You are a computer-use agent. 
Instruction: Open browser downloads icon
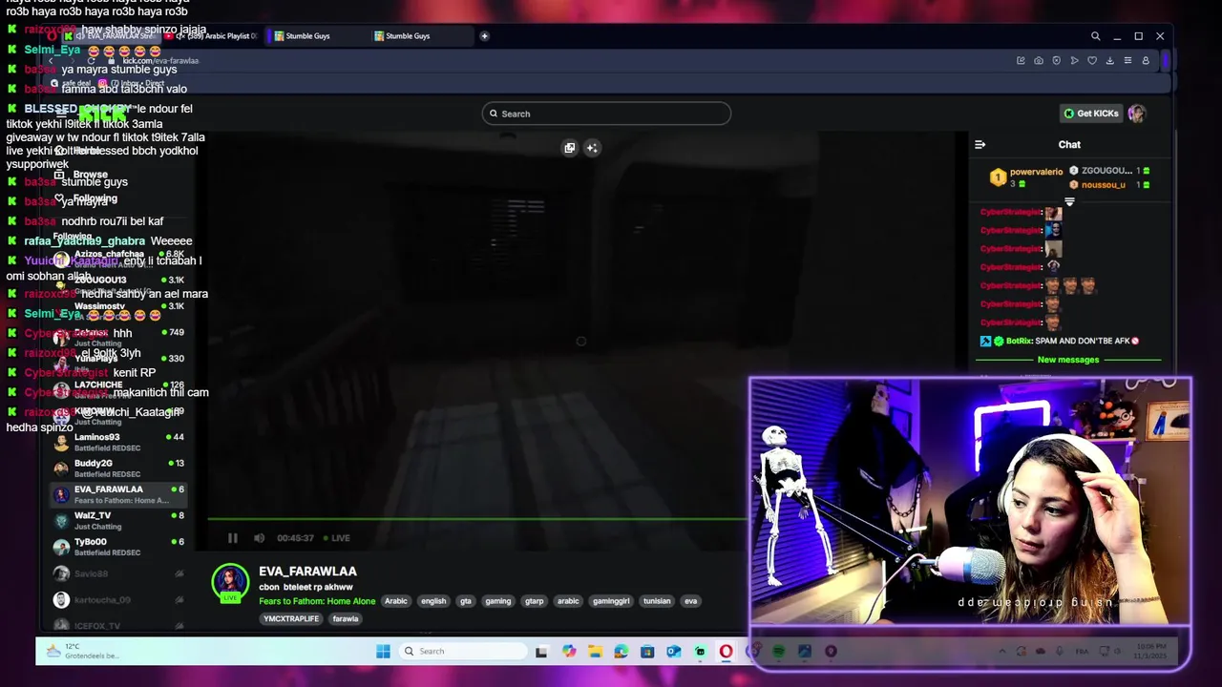[1109, 60]
